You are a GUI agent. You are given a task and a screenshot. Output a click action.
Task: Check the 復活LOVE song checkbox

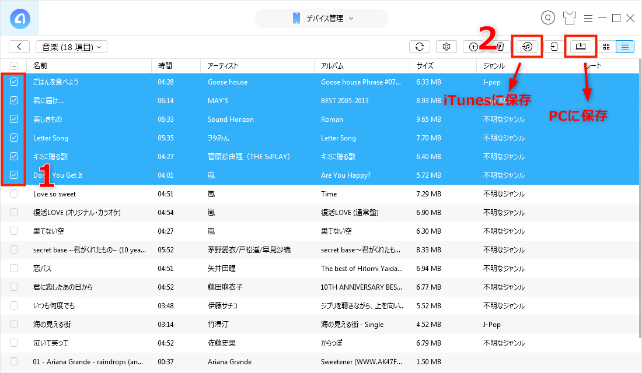(14, 212)
